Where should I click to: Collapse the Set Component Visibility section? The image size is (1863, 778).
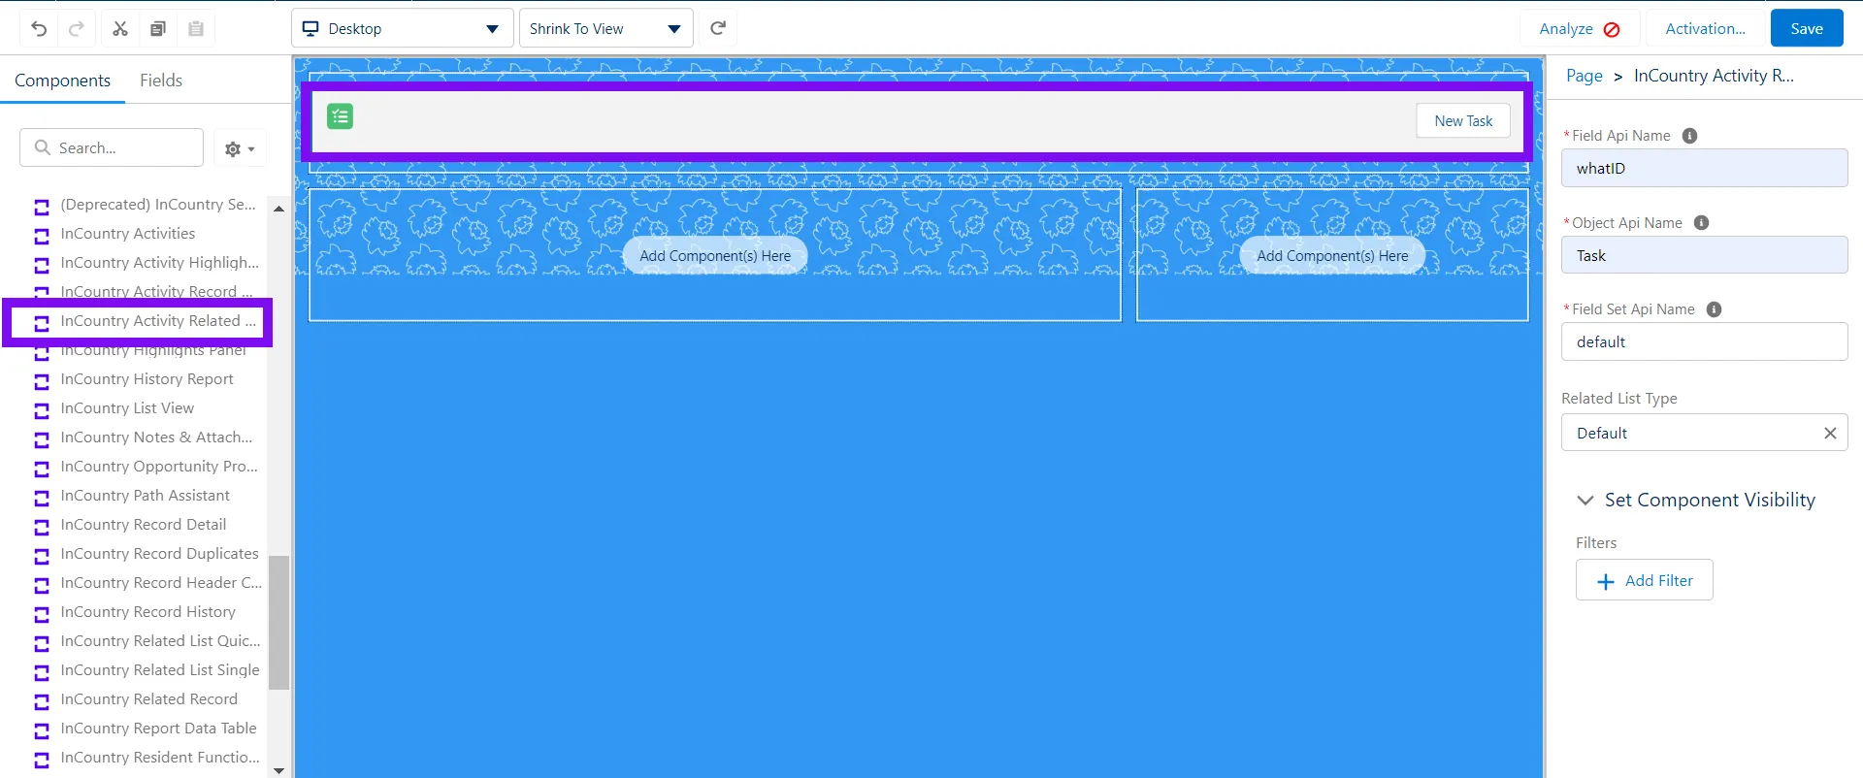click(1585, 501)
